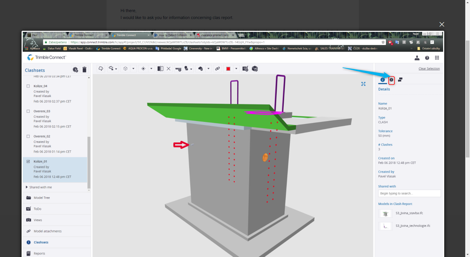Check the Overeni_03 clashset checkbox
This screenshot has height=257, width=470.
click(x=28, y=111)
